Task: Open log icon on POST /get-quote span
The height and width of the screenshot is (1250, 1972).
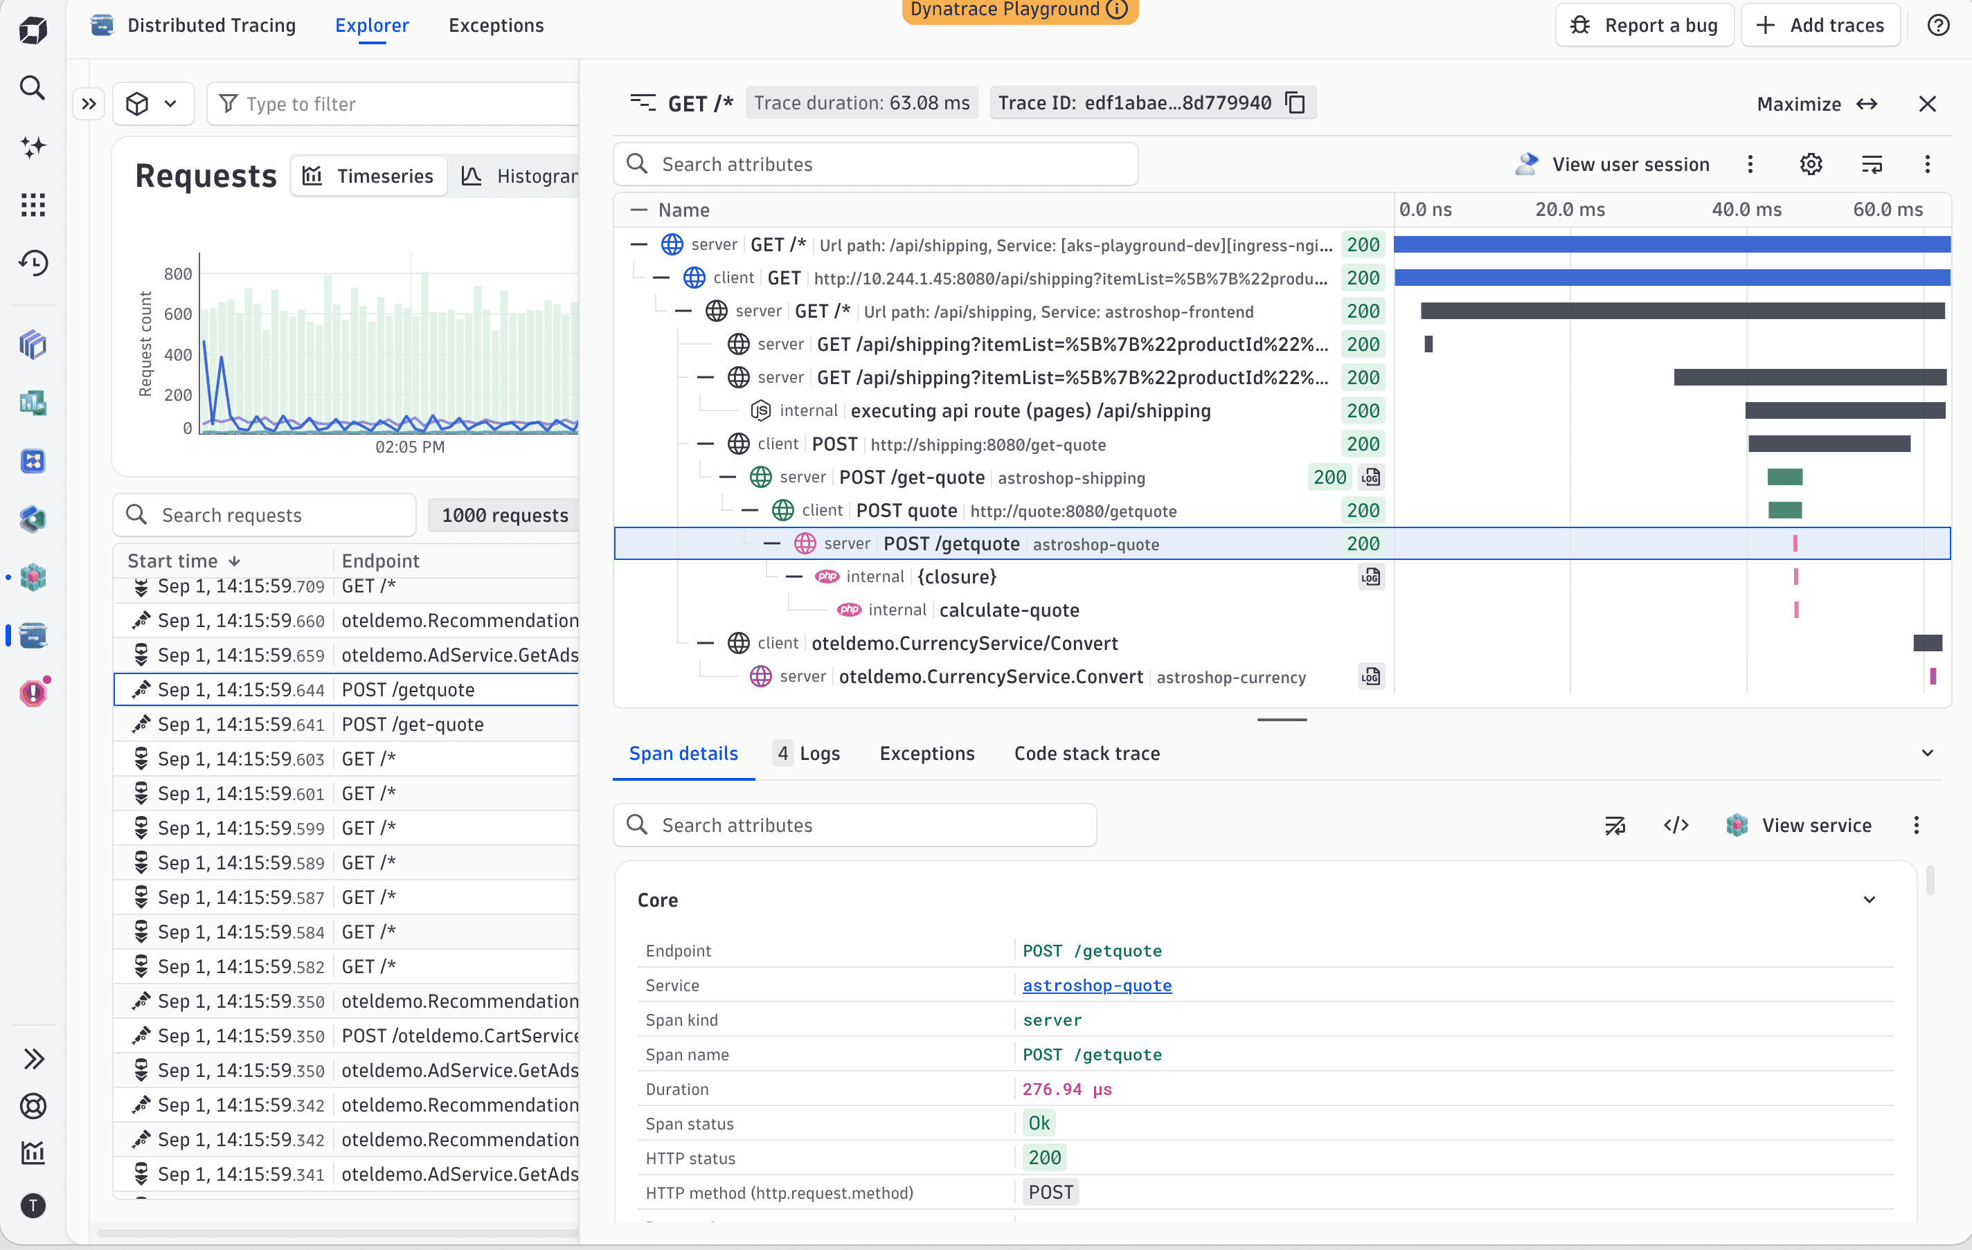Action: pos(1371,478)
